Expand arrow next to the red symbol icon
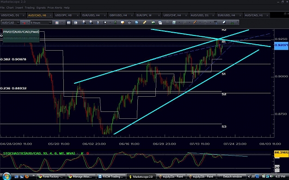The image size is (289, 180). coord(28,23)
